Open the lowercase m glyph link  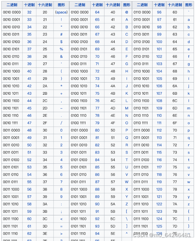click(189, 108)
